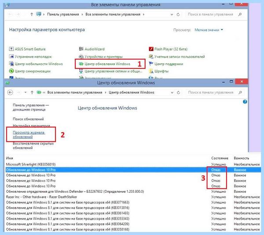Open Панель управления — домашняя страница link
Viewport: 264px width, 235px height.
[31, 107]
